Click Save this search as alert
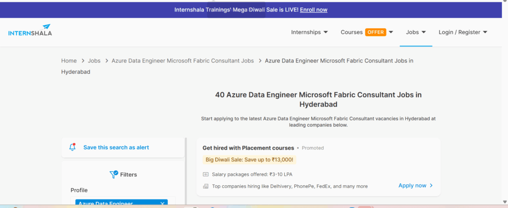 click(x=116, y=147)
